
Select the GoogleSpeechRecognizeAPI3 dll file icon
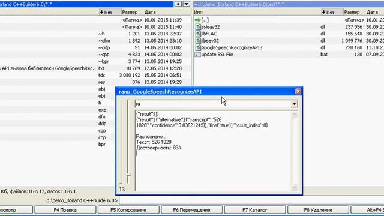pos(198,47)
